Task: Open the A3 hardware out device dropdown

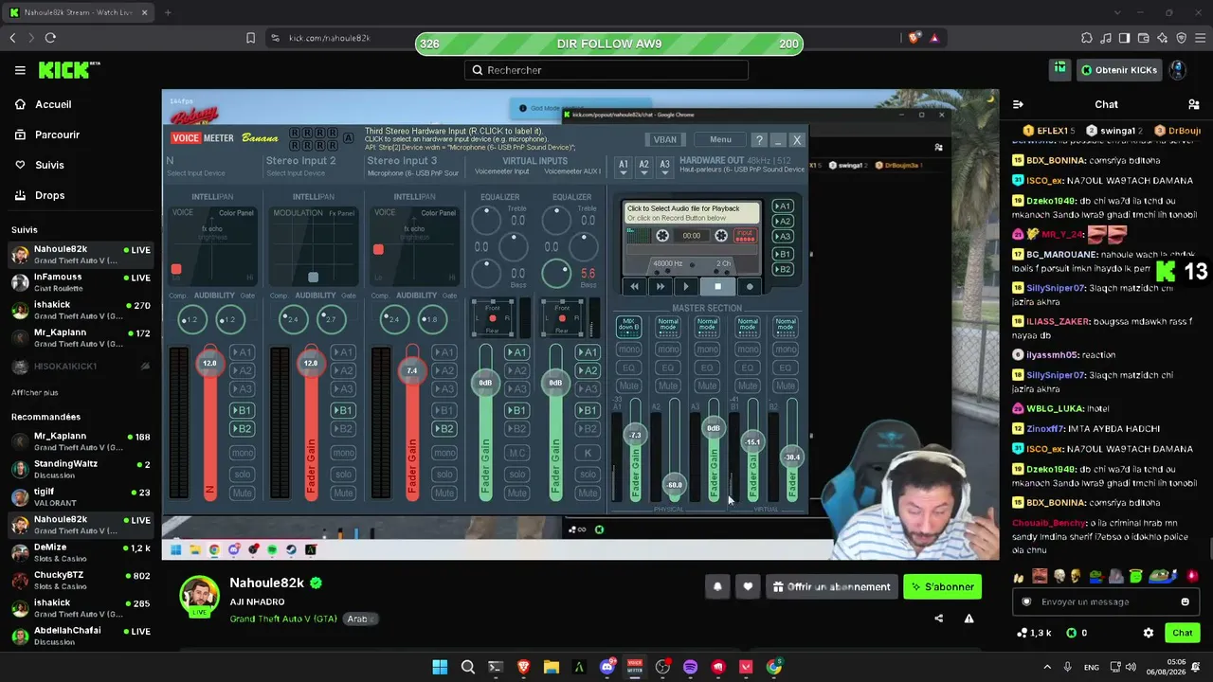Action: [x=665, y=167]
